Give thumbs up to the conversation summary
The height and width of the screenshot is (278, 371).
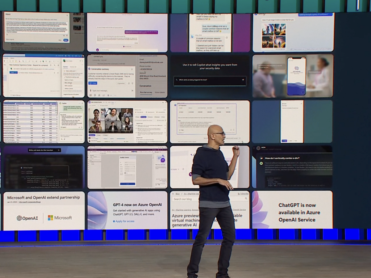129,83
